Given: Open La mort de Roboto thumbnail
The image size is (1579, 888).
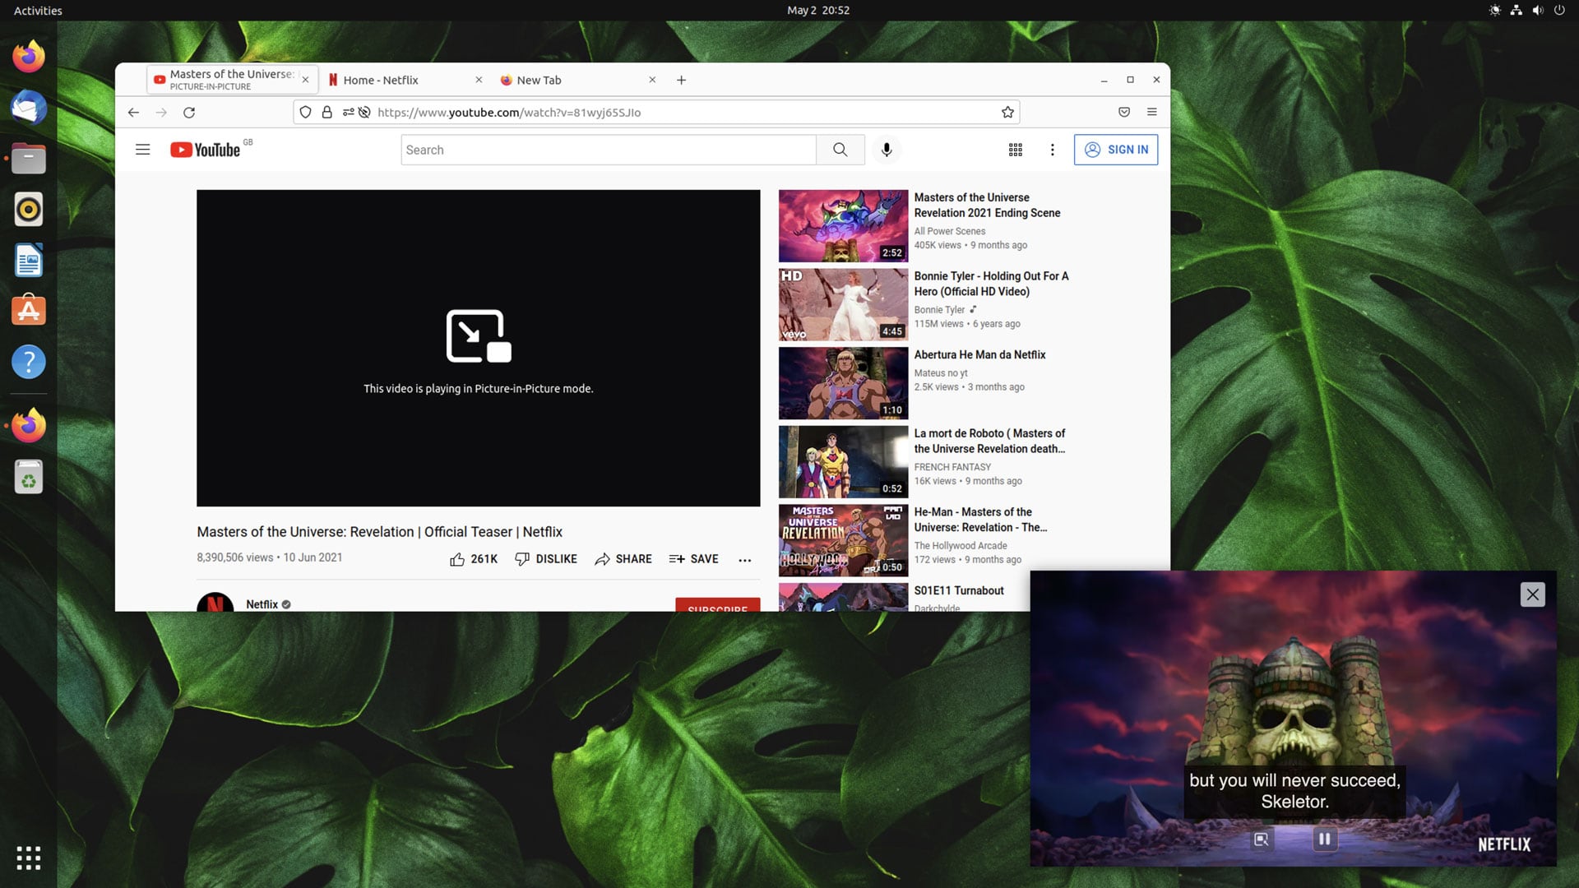Looking at the screenshot, I should [x=843, y=461].
